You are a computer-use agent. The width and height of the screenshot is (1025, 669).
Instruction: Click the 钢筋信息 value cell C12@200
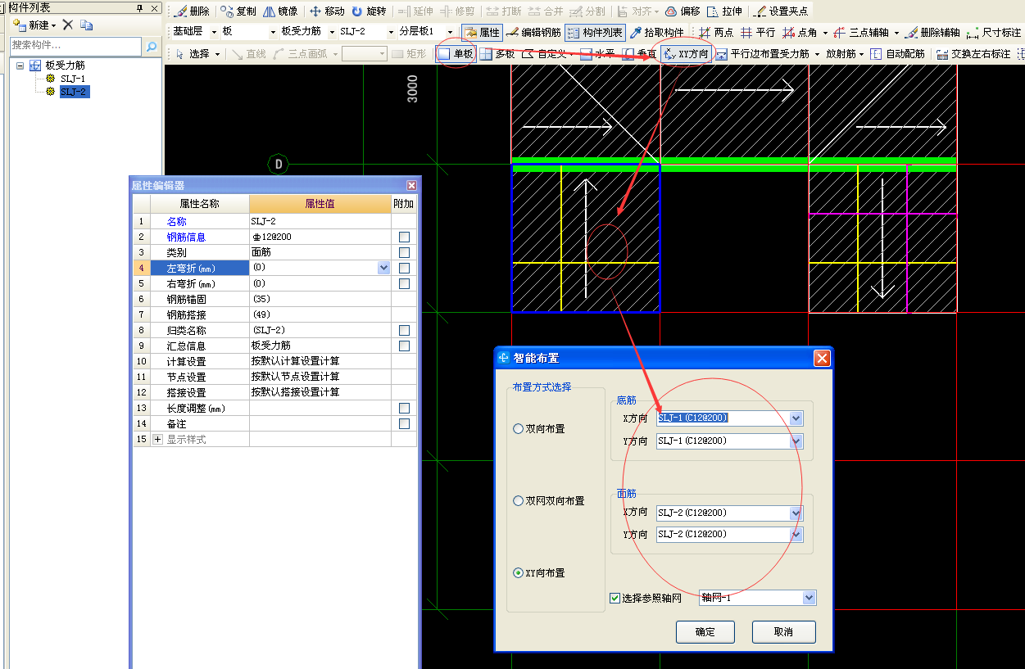(320, 237)
